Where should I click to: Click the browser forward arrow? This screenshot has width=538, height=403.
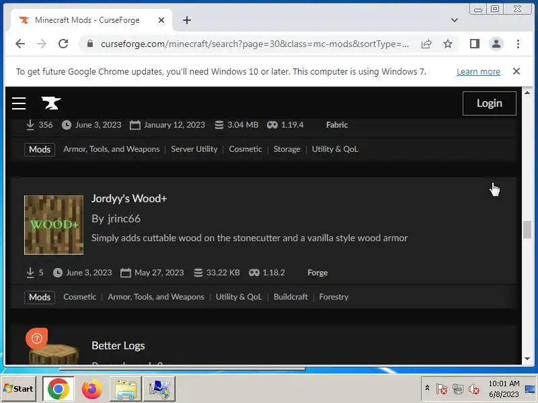(x=42, y=44)
